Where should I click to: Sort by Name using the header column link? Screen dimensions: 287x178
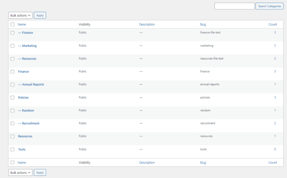coord(22,25)
